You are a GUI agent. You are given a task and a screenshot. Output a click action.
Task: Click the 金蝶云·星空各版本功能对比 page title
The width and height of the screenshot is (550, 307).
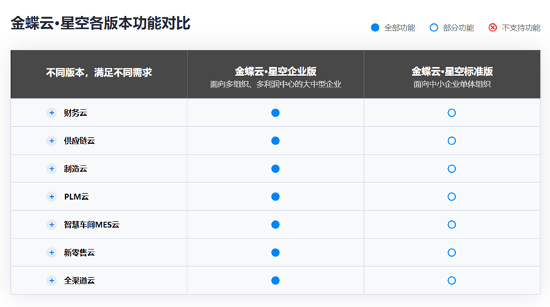(101, 23)
